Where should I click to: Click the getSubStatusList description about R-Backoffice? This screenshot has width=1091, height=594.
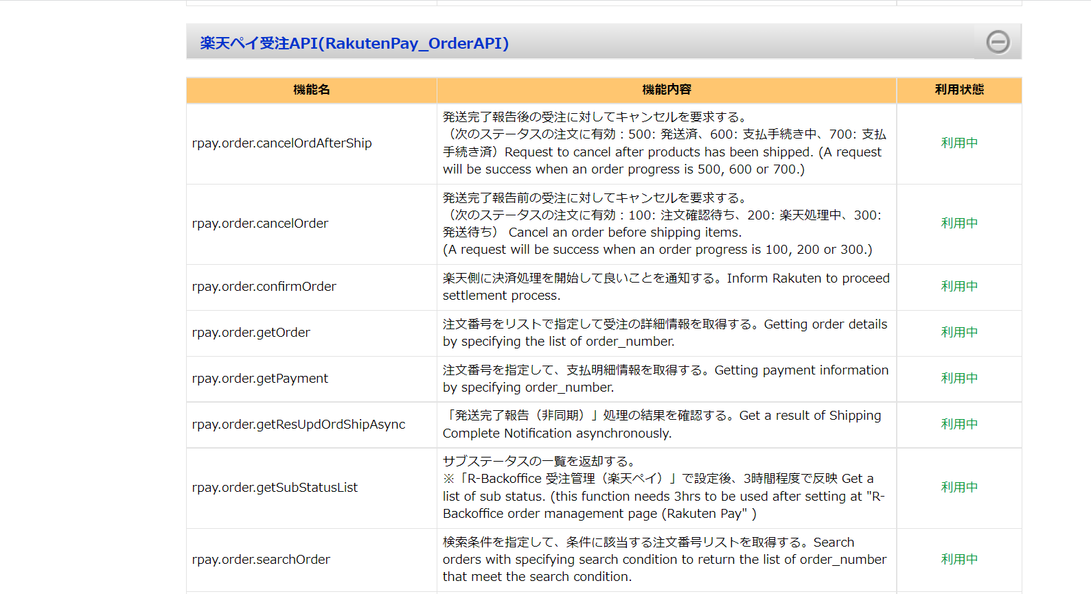pyautogui.click(x=664, y=488)
